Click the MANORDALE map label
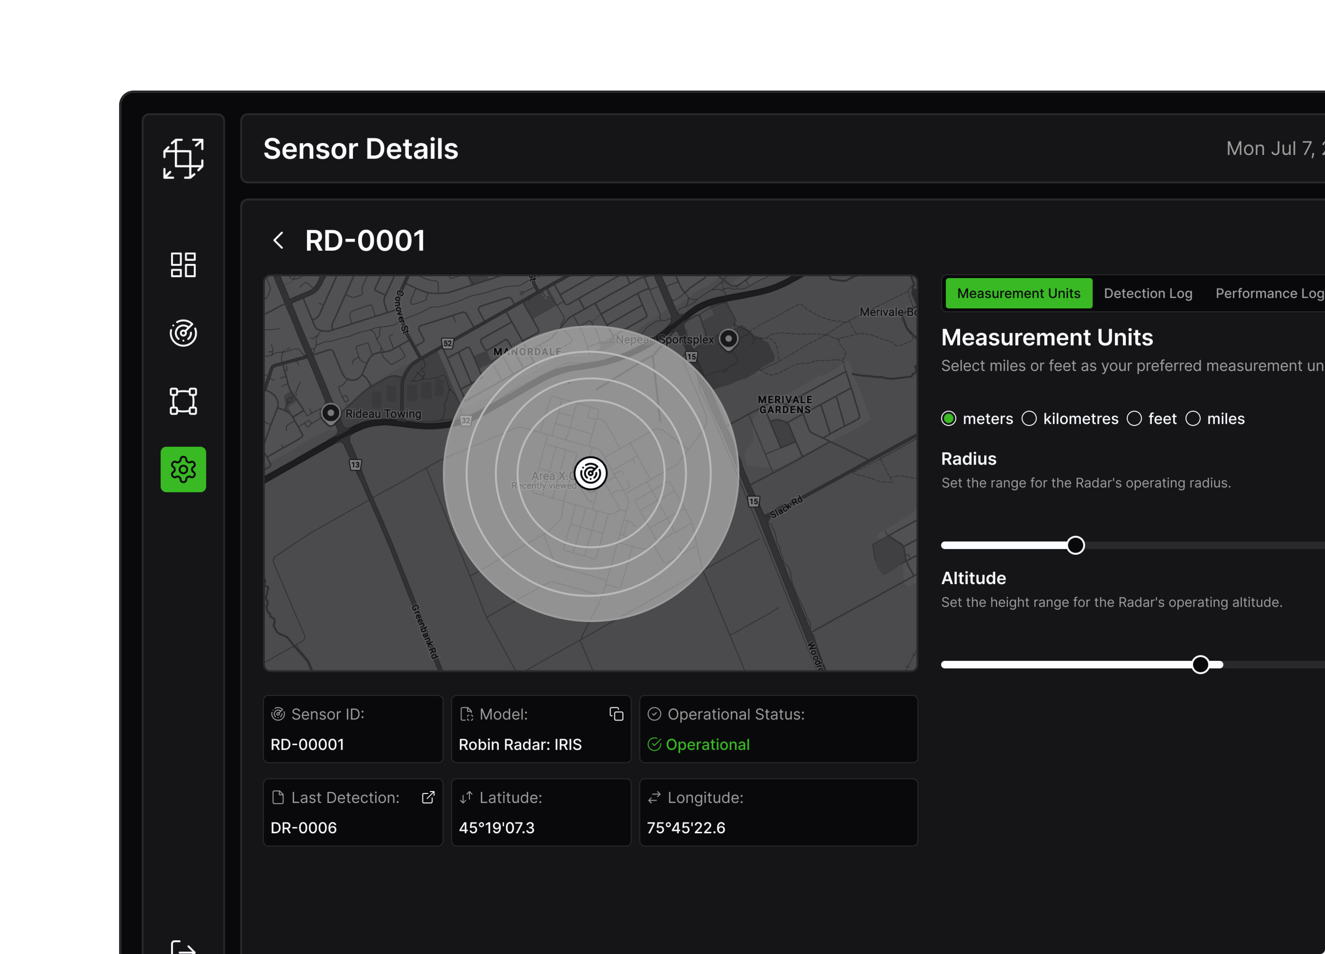 (527, 352)
